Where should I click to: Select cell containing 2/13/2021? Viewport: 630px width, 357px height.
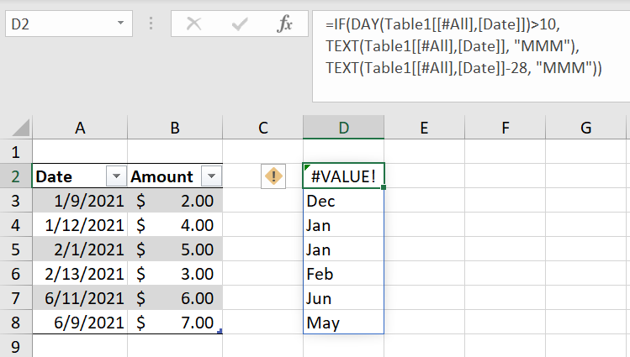(x=80, y=274)
